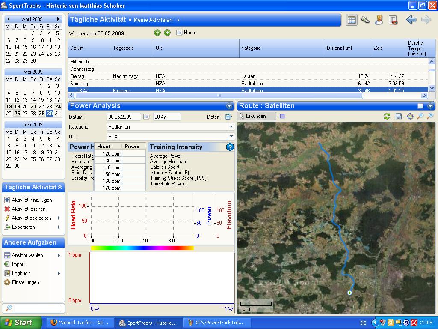Screen dimensions: 438x329
Task: Zoom in on the satellite map
Action: [x=430, y=116]
